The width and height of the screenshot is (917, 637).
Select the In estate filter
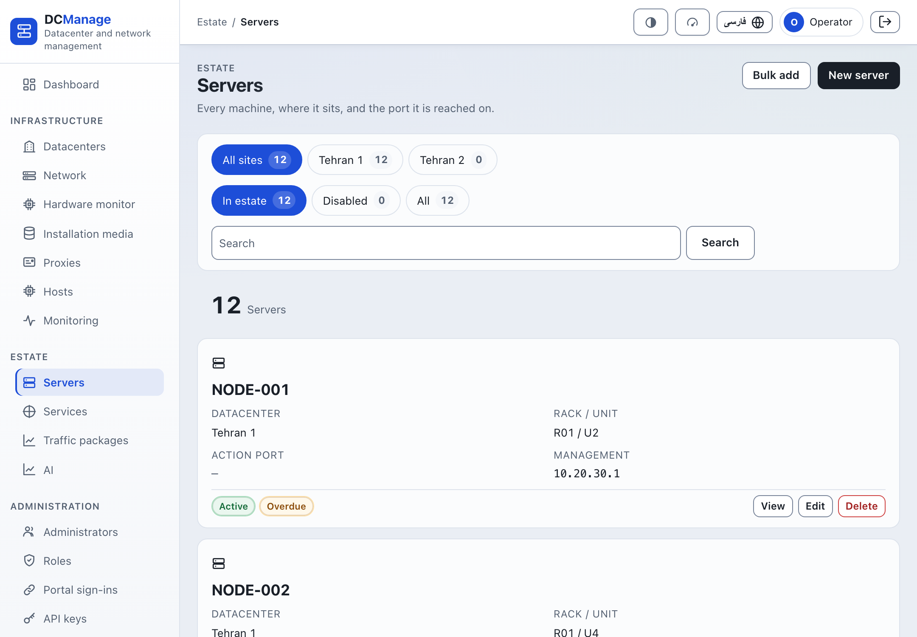[259, 200]
